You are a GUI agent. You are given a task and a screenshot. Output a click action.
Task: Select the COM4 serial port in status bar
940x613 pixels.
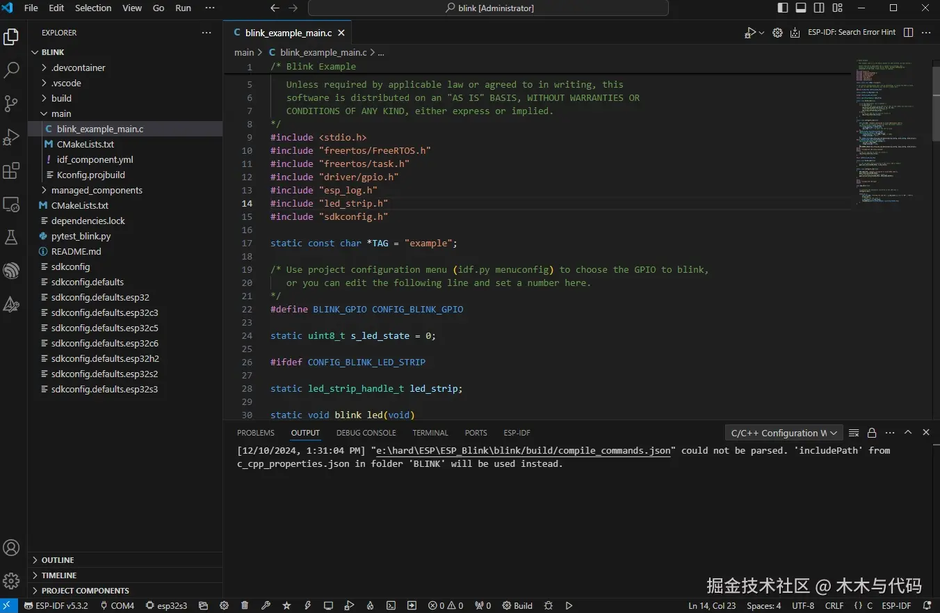(x=117, y=605)
